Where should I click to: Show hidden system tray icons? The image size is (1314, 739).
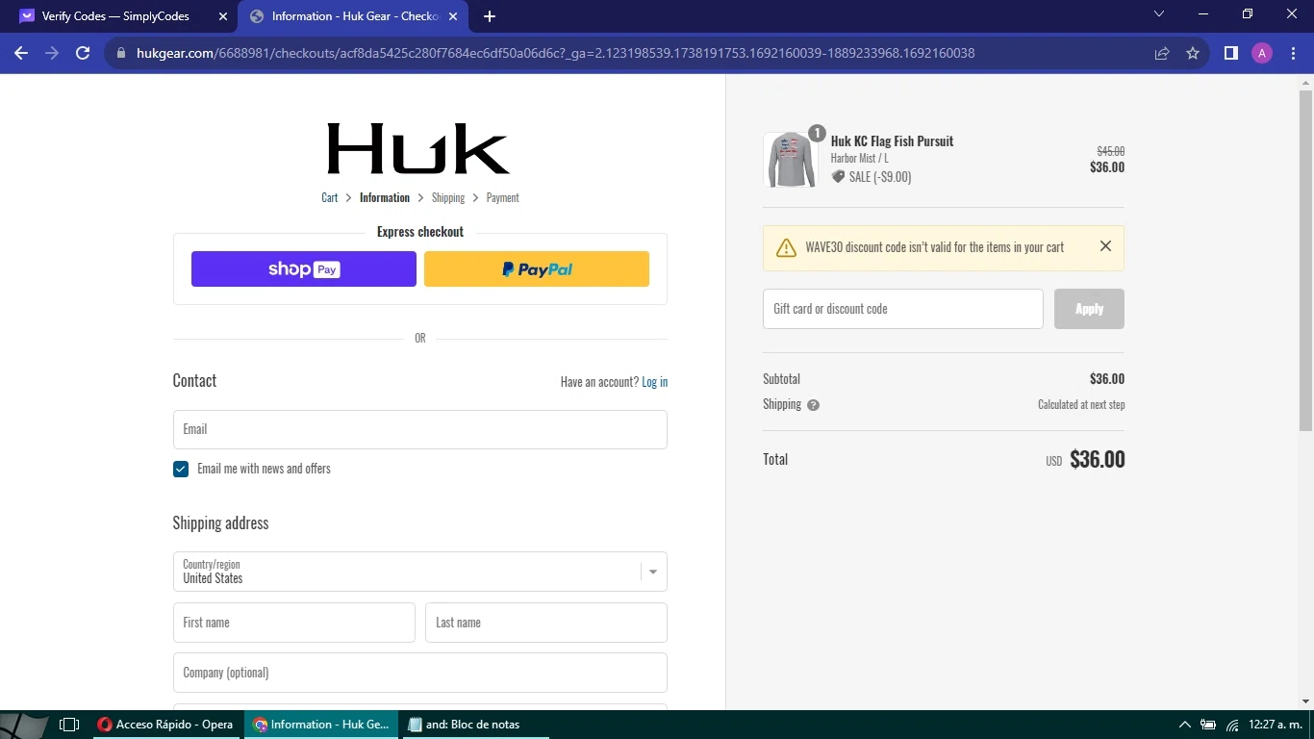tap(1184, 725)
